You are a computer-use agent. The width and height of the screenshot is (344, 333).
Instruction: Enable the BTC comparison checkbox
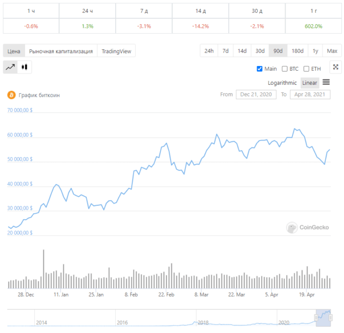pos(285,69)
